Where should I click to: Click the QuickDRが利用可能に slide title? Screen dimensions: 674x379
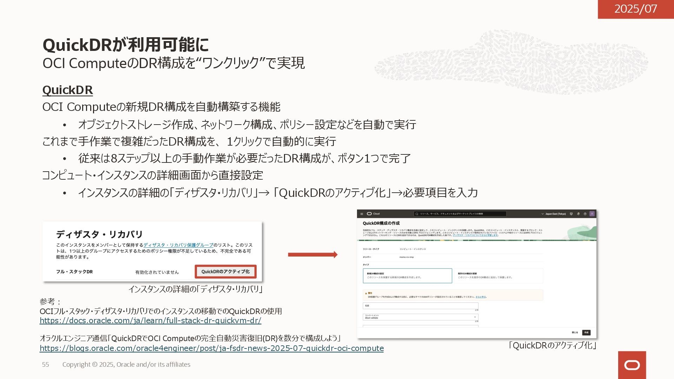pyautogui.click(x=126, y=45)
